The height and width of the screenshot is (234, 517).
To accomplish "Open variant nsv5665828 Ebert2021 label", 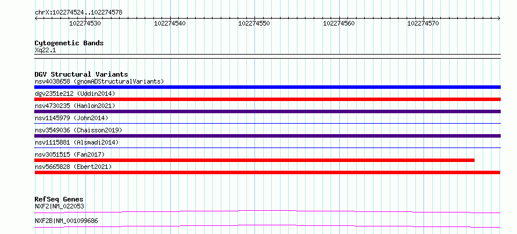I will pyautogui.click(x=73, y=167).
